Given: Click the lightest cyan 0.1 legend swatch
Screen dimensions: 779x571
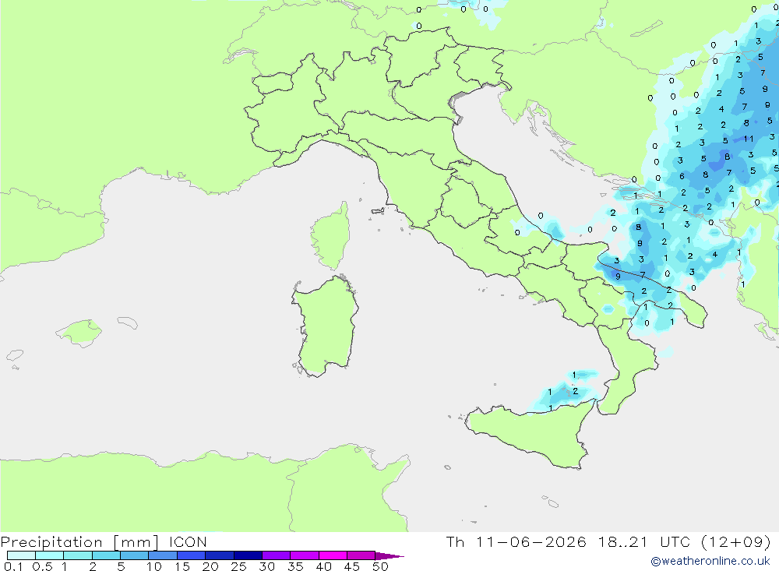Looking at the screenshot, I should coord(21,555).
